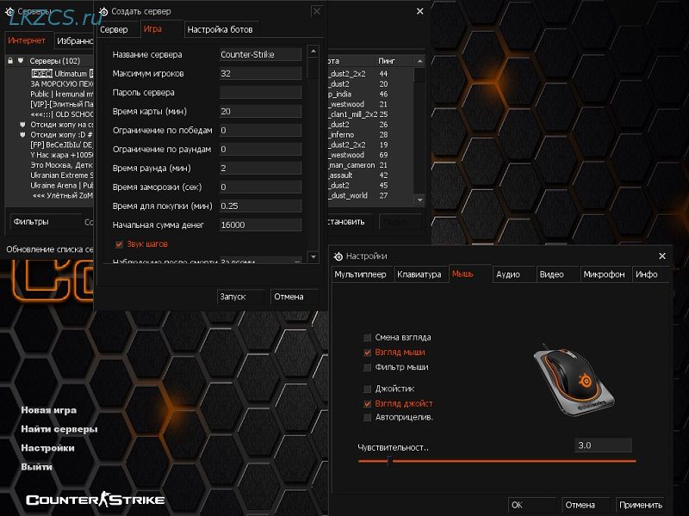Screen dimensions: 689x516
Task: Select the Интернет tab in the server browser
Action: coord(27,40)
